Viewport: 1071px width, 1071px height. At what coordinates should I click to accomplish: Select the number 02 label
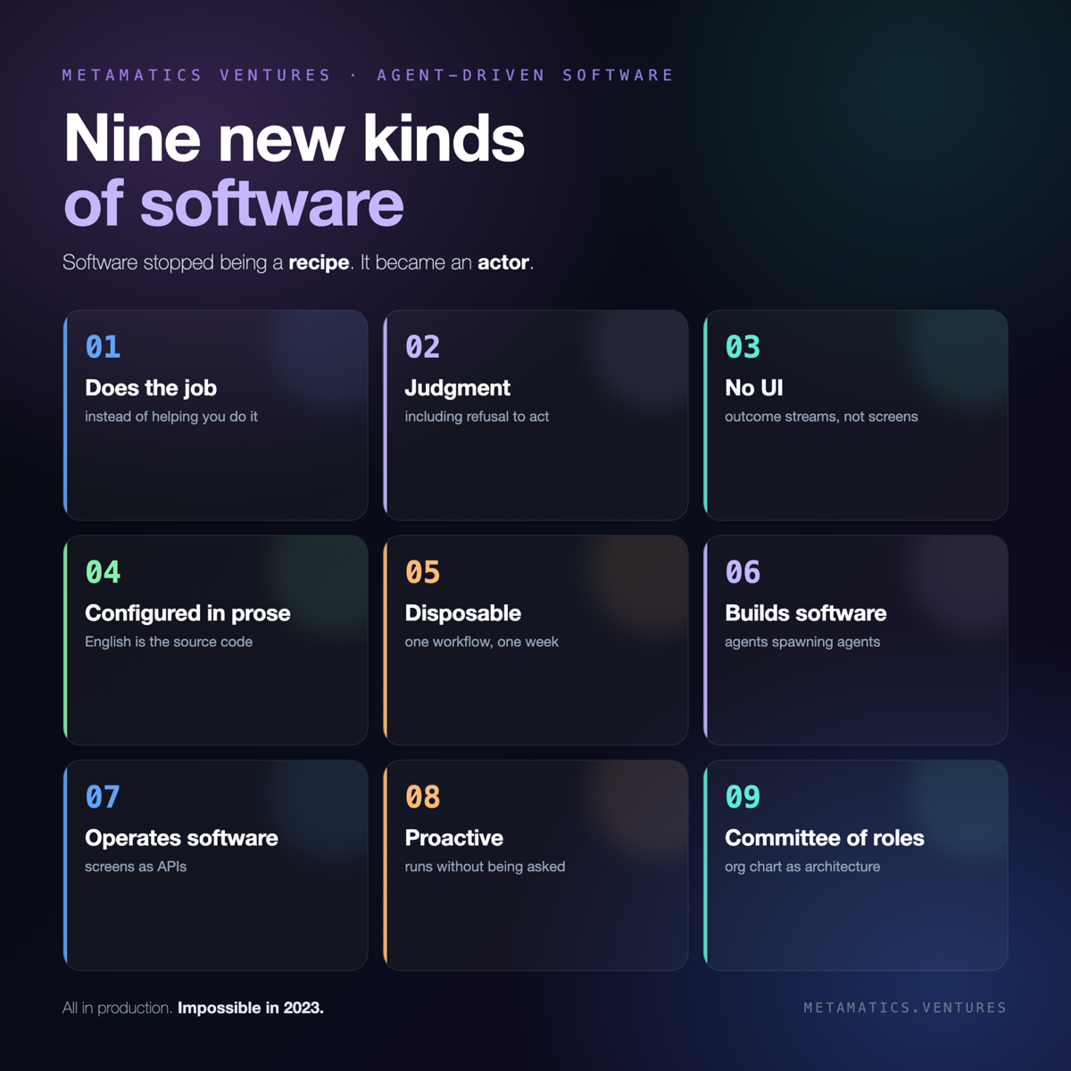tap(422, 347)
